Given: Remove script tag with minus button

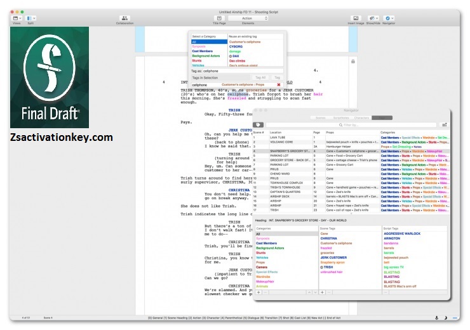Looking at the screenshot, I should (x=386, y=293).
